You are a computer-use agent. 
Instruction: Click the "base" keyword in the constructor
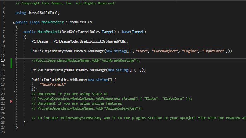[x=126, y=32]
